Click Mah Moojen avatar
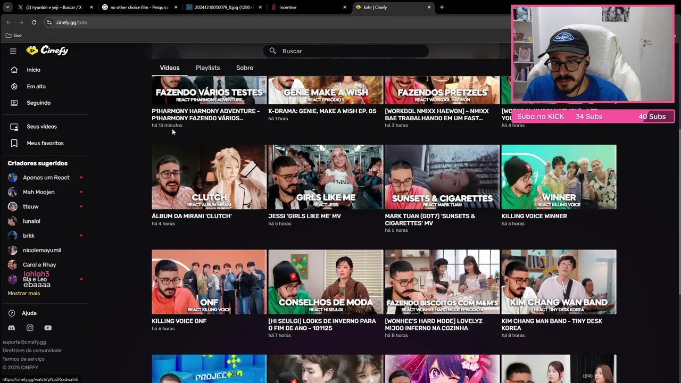681x383 pixels. [x=12, y=192]
